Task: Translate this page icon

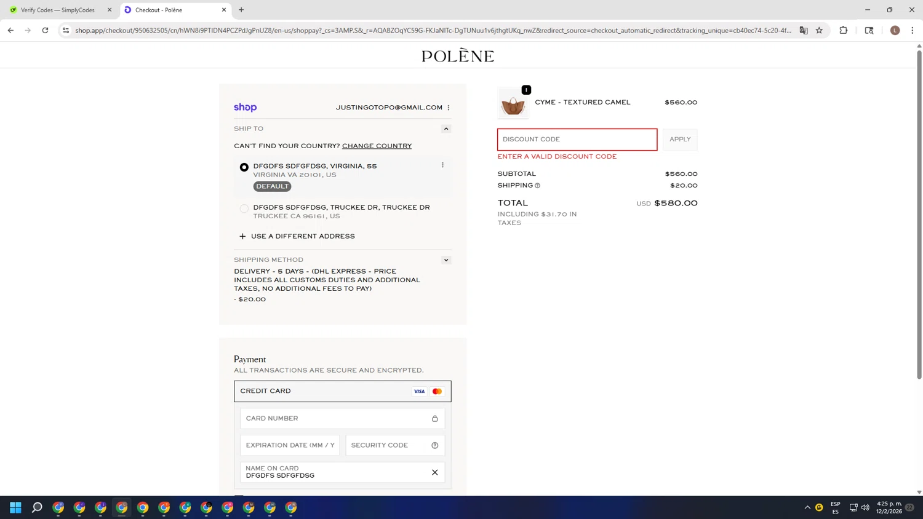Action: tap(804, 30)
